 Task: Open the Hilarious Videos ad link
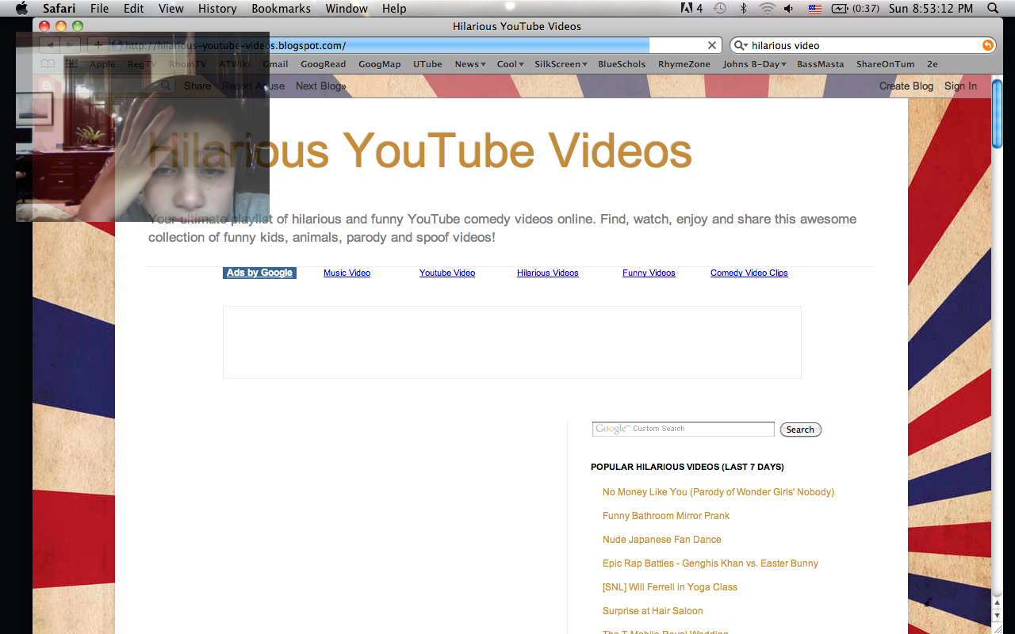coord(548,273)
